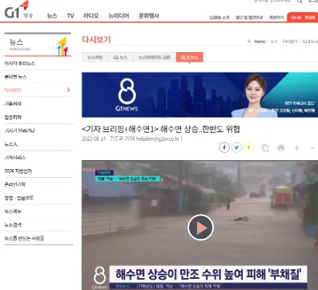Open the 문화행사 top menu

(x=149, y=16)
